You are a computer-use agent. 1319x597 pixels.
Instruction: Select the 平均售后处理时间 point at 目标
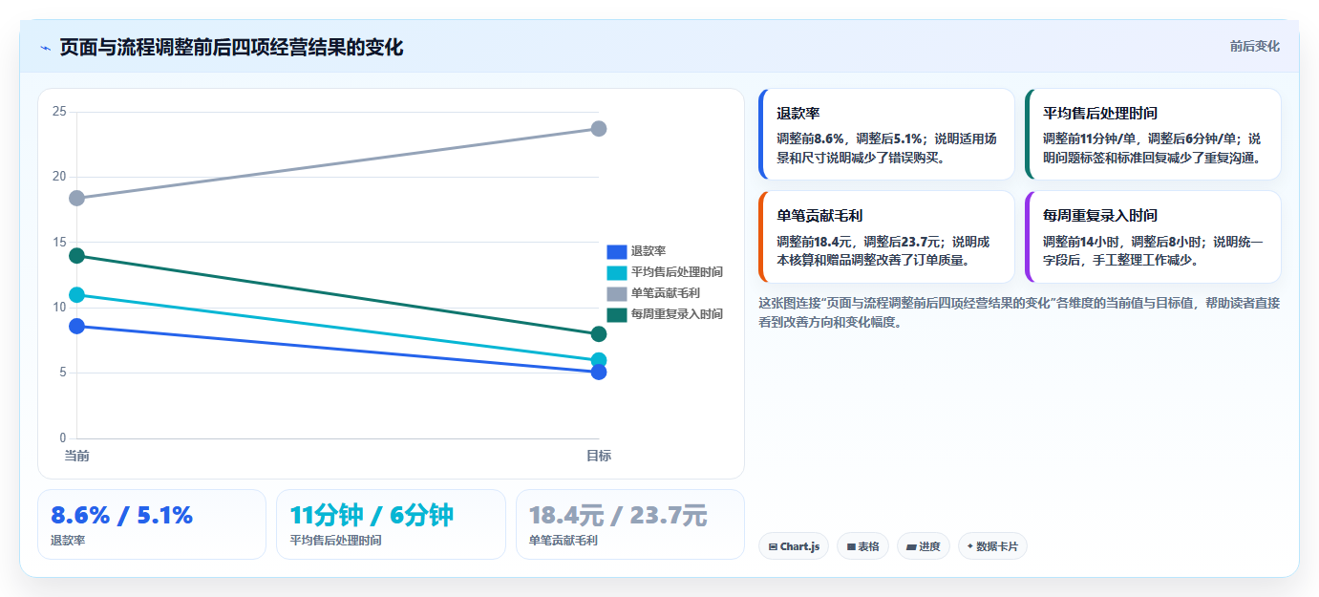[x=599, y=360]
